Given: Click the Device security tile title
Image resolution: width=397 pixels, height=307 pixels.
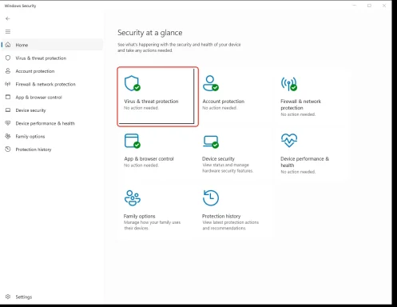Looking at the screenshot, I should (x=218, y=159).
